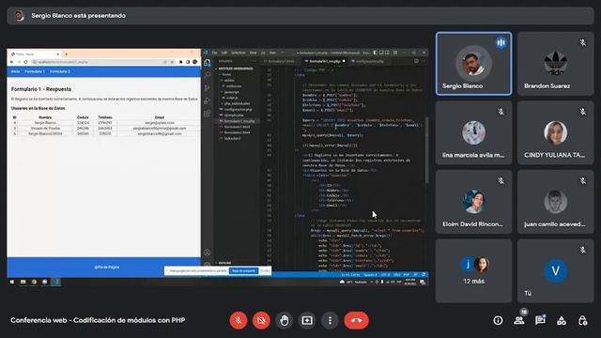Click muted mic icon on juan camilo tile

click(x=582, y=181)
